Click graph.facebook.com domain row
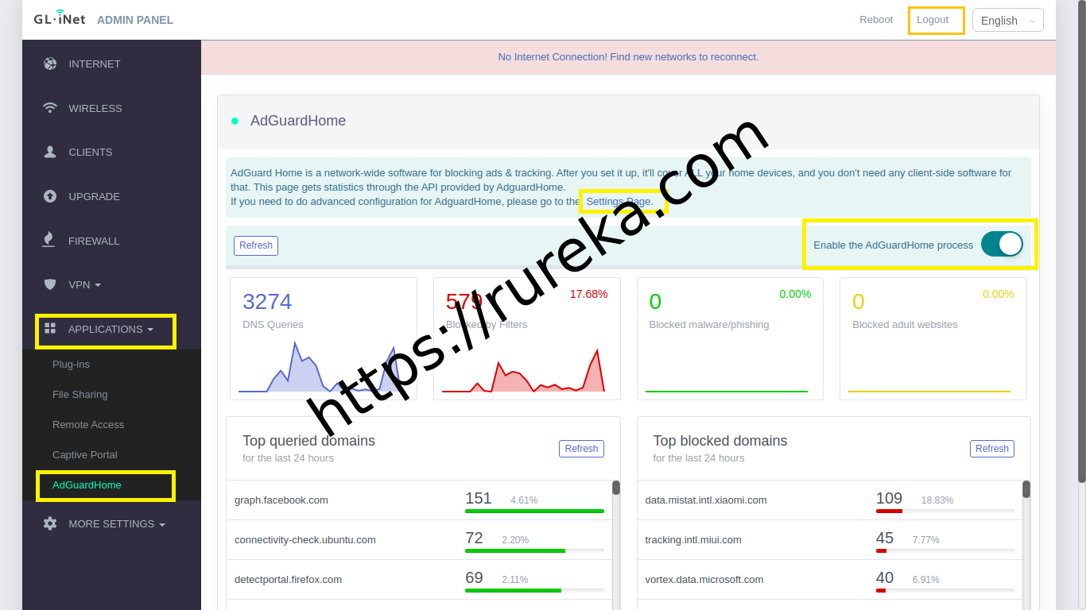1086x610 pixels. coord(419,500)
